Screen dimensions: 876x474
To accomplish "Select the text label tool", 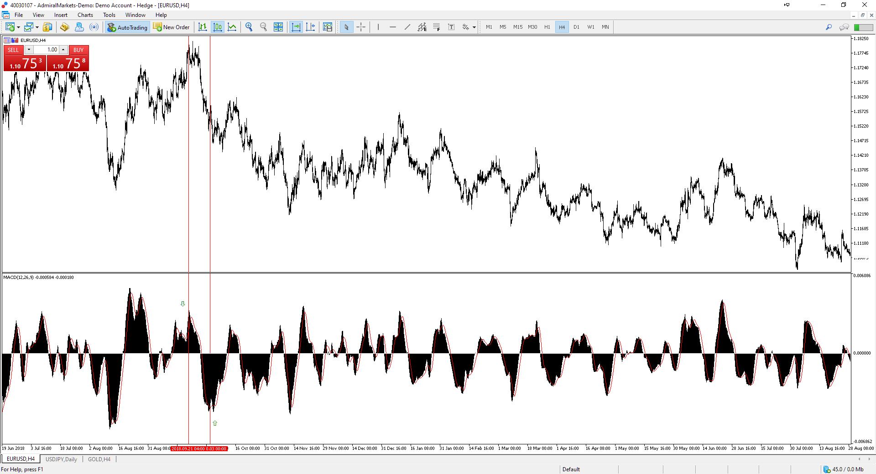I will point(451,27).
